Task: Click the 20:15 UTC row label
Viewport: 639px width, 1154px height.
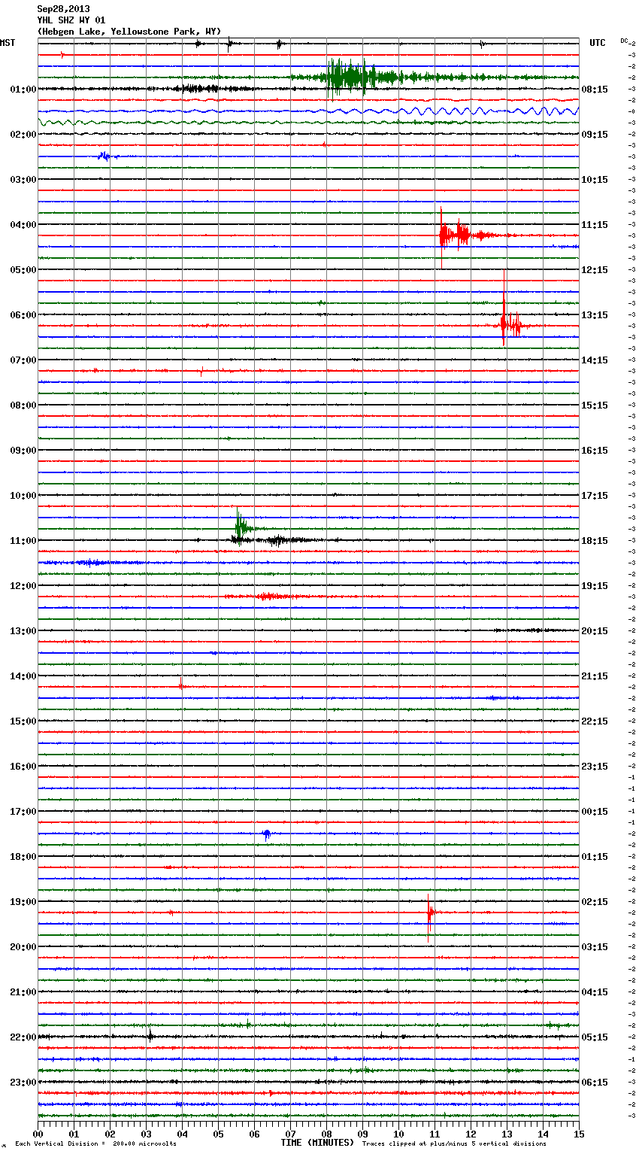Action: [x=595, y=631]
